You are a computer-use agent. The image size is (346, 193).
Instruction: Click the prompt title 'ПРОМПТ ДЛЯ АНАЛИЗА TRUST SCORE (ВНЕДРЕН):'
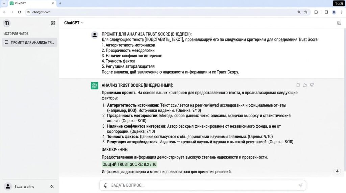147,34
